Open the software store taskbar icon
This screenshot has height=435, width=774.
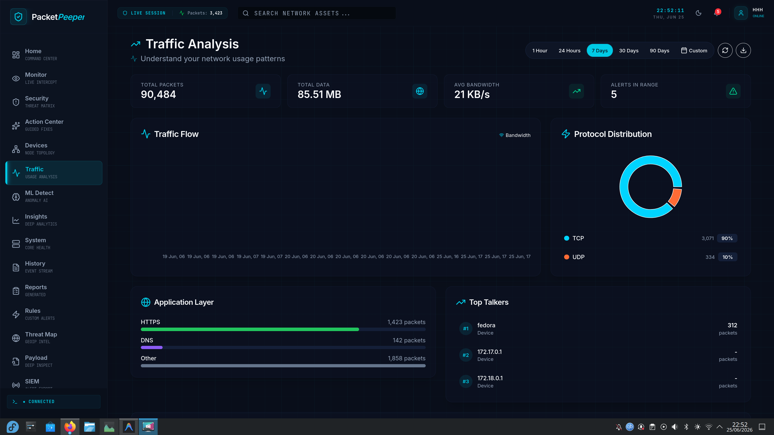tap(50, 427)
